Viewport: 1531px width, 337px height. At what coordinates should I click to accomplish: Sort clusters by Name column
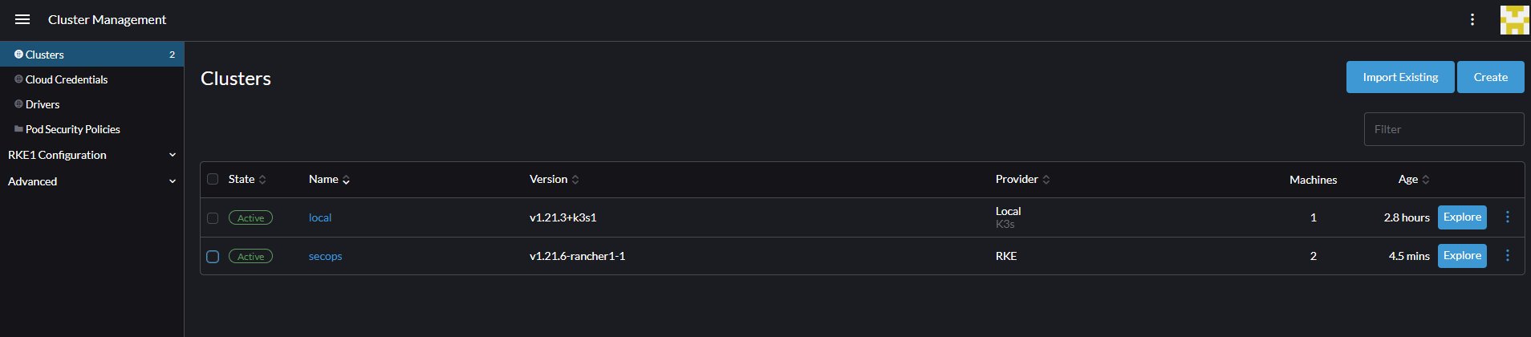click(330, 179)
